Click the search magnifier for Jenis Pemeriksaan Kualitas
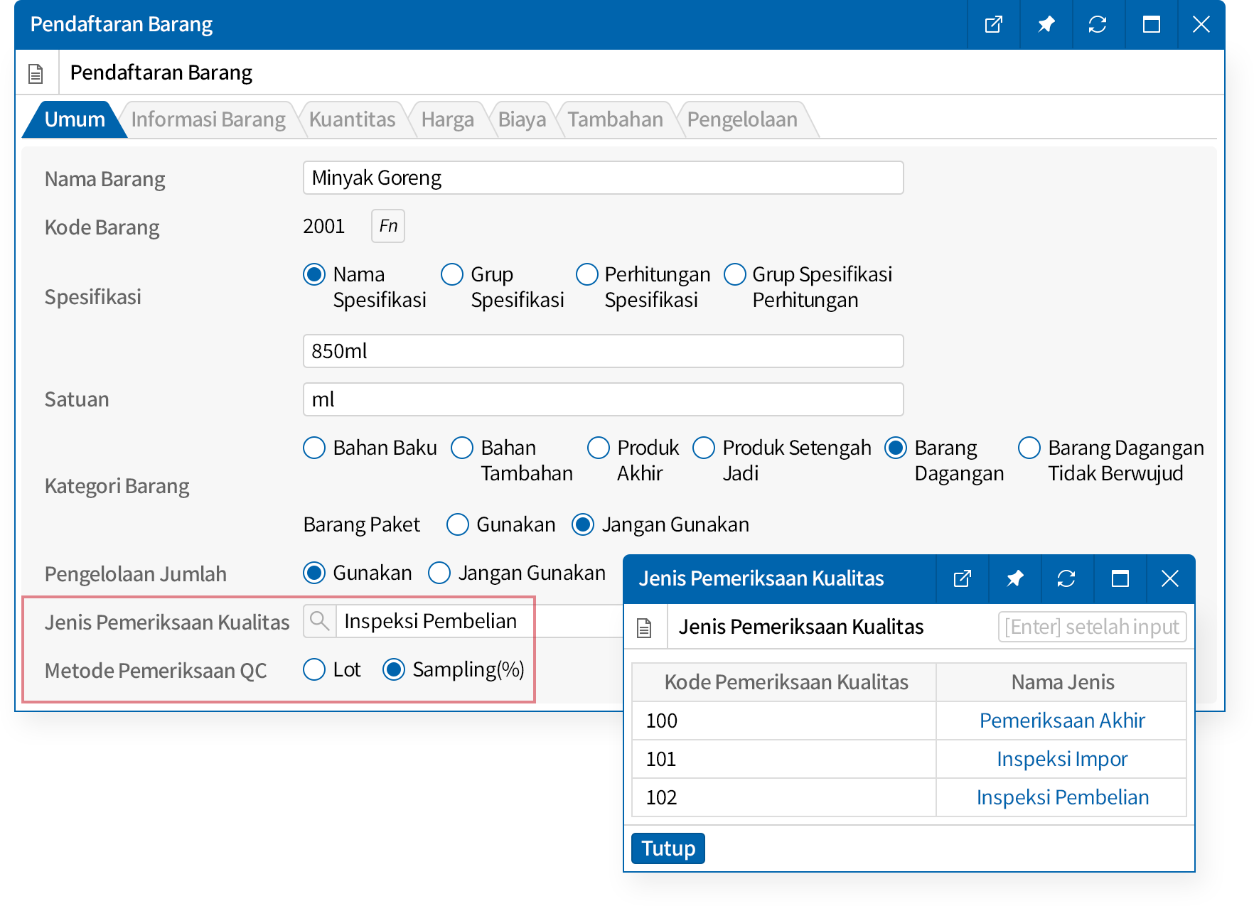Image resolution: width=1254 pixels, height=906 pixels. point(320,621)
